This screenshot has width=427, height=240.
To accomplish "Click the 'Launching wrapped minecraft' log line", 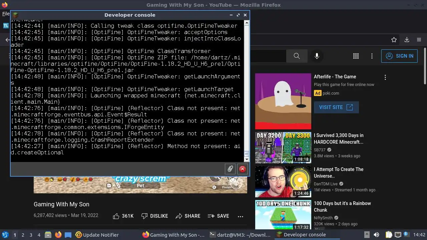I will (125, 99).
